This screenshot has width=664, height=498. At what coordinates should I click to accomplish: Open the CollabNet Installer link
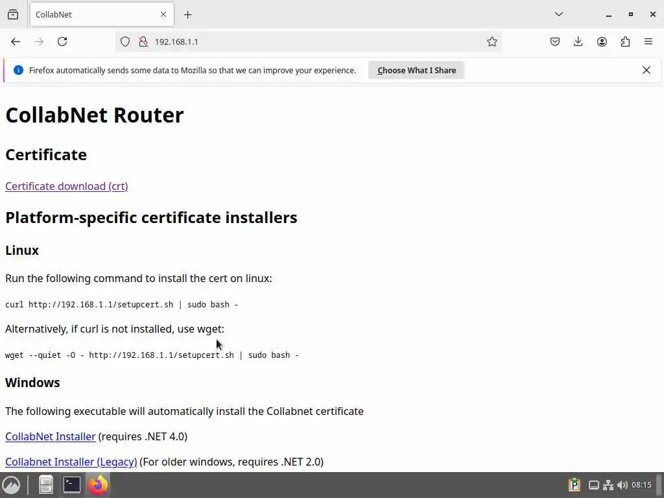[x=51, y=436]
